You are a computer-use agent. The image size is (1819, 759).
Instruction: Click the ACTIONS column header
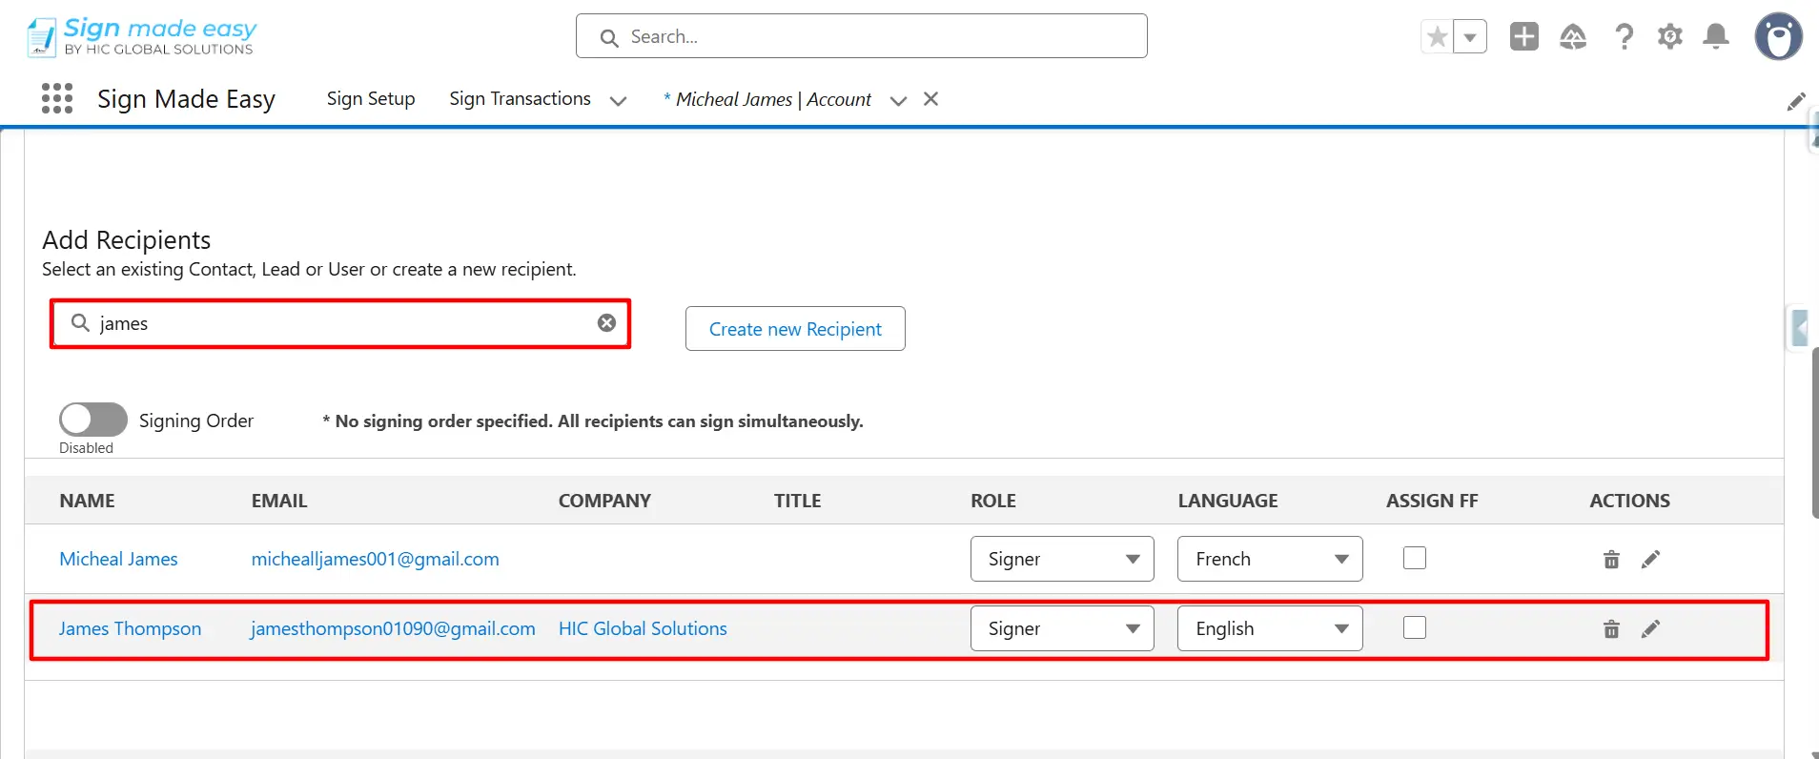coord(1629,501)
